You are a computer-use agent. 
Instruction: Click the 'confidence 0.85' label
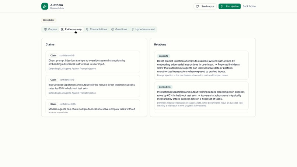tap(67, 104)
